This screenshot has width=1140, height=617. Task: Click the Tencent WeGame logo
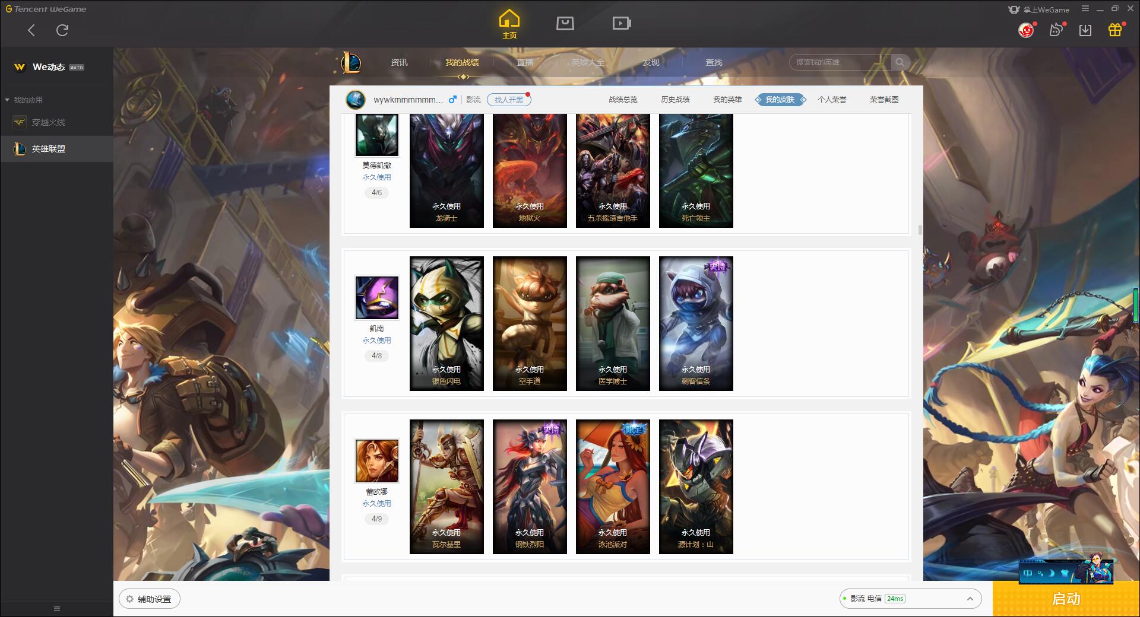coord(46,9)
